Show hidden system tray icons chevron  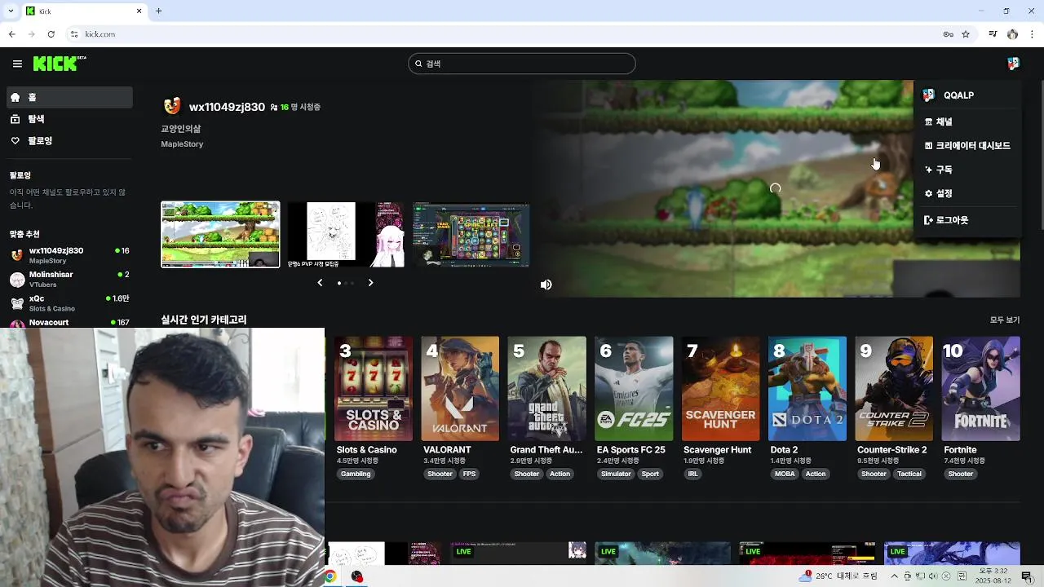[x=894, y=576]
